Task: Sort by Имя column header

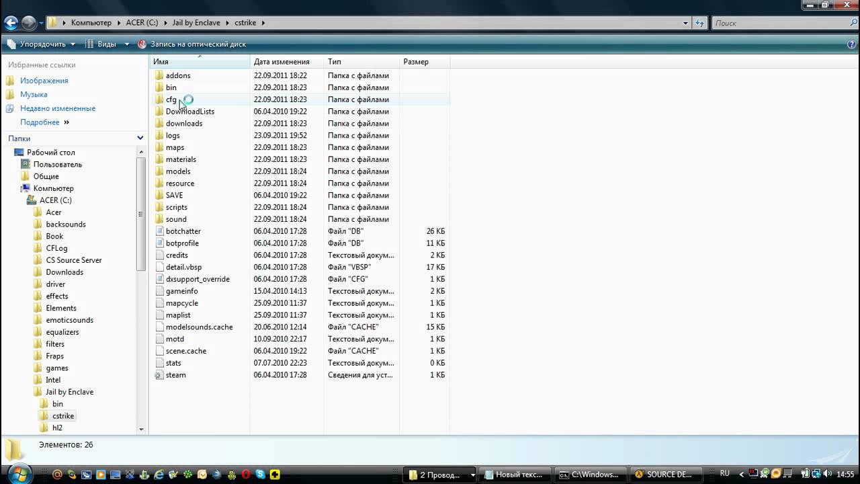Action: (x=200, y=62)
